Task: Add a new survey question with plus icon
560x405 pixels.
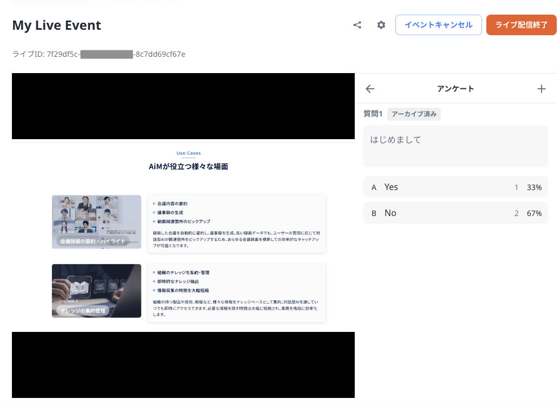Action: (x=541, y=89)
